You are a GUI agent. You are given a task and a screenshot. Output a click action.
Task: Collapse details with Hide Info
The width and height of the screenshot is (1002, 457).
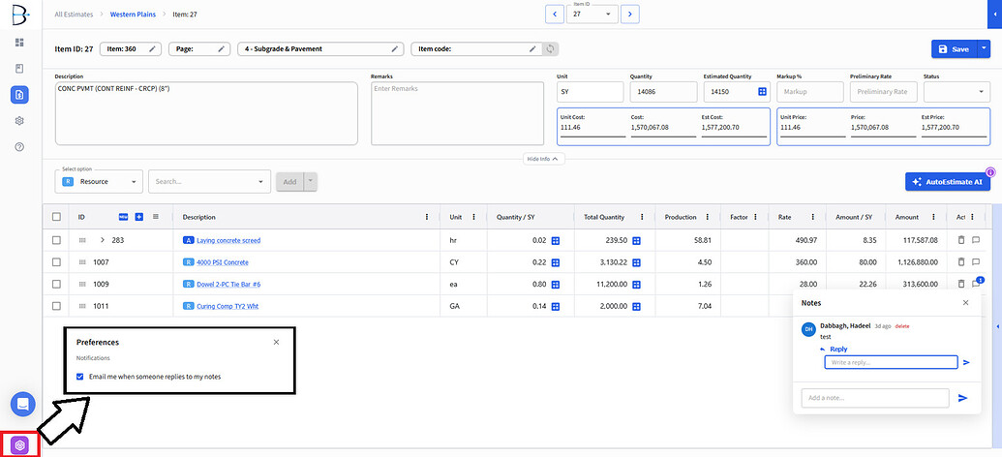click(x=544, y=159)
